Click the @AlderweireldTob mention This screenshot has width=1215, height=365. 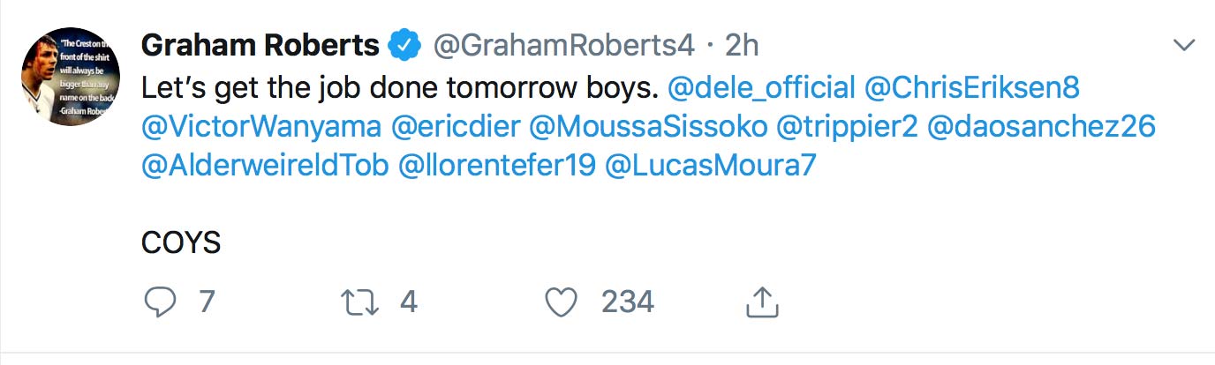265,167
